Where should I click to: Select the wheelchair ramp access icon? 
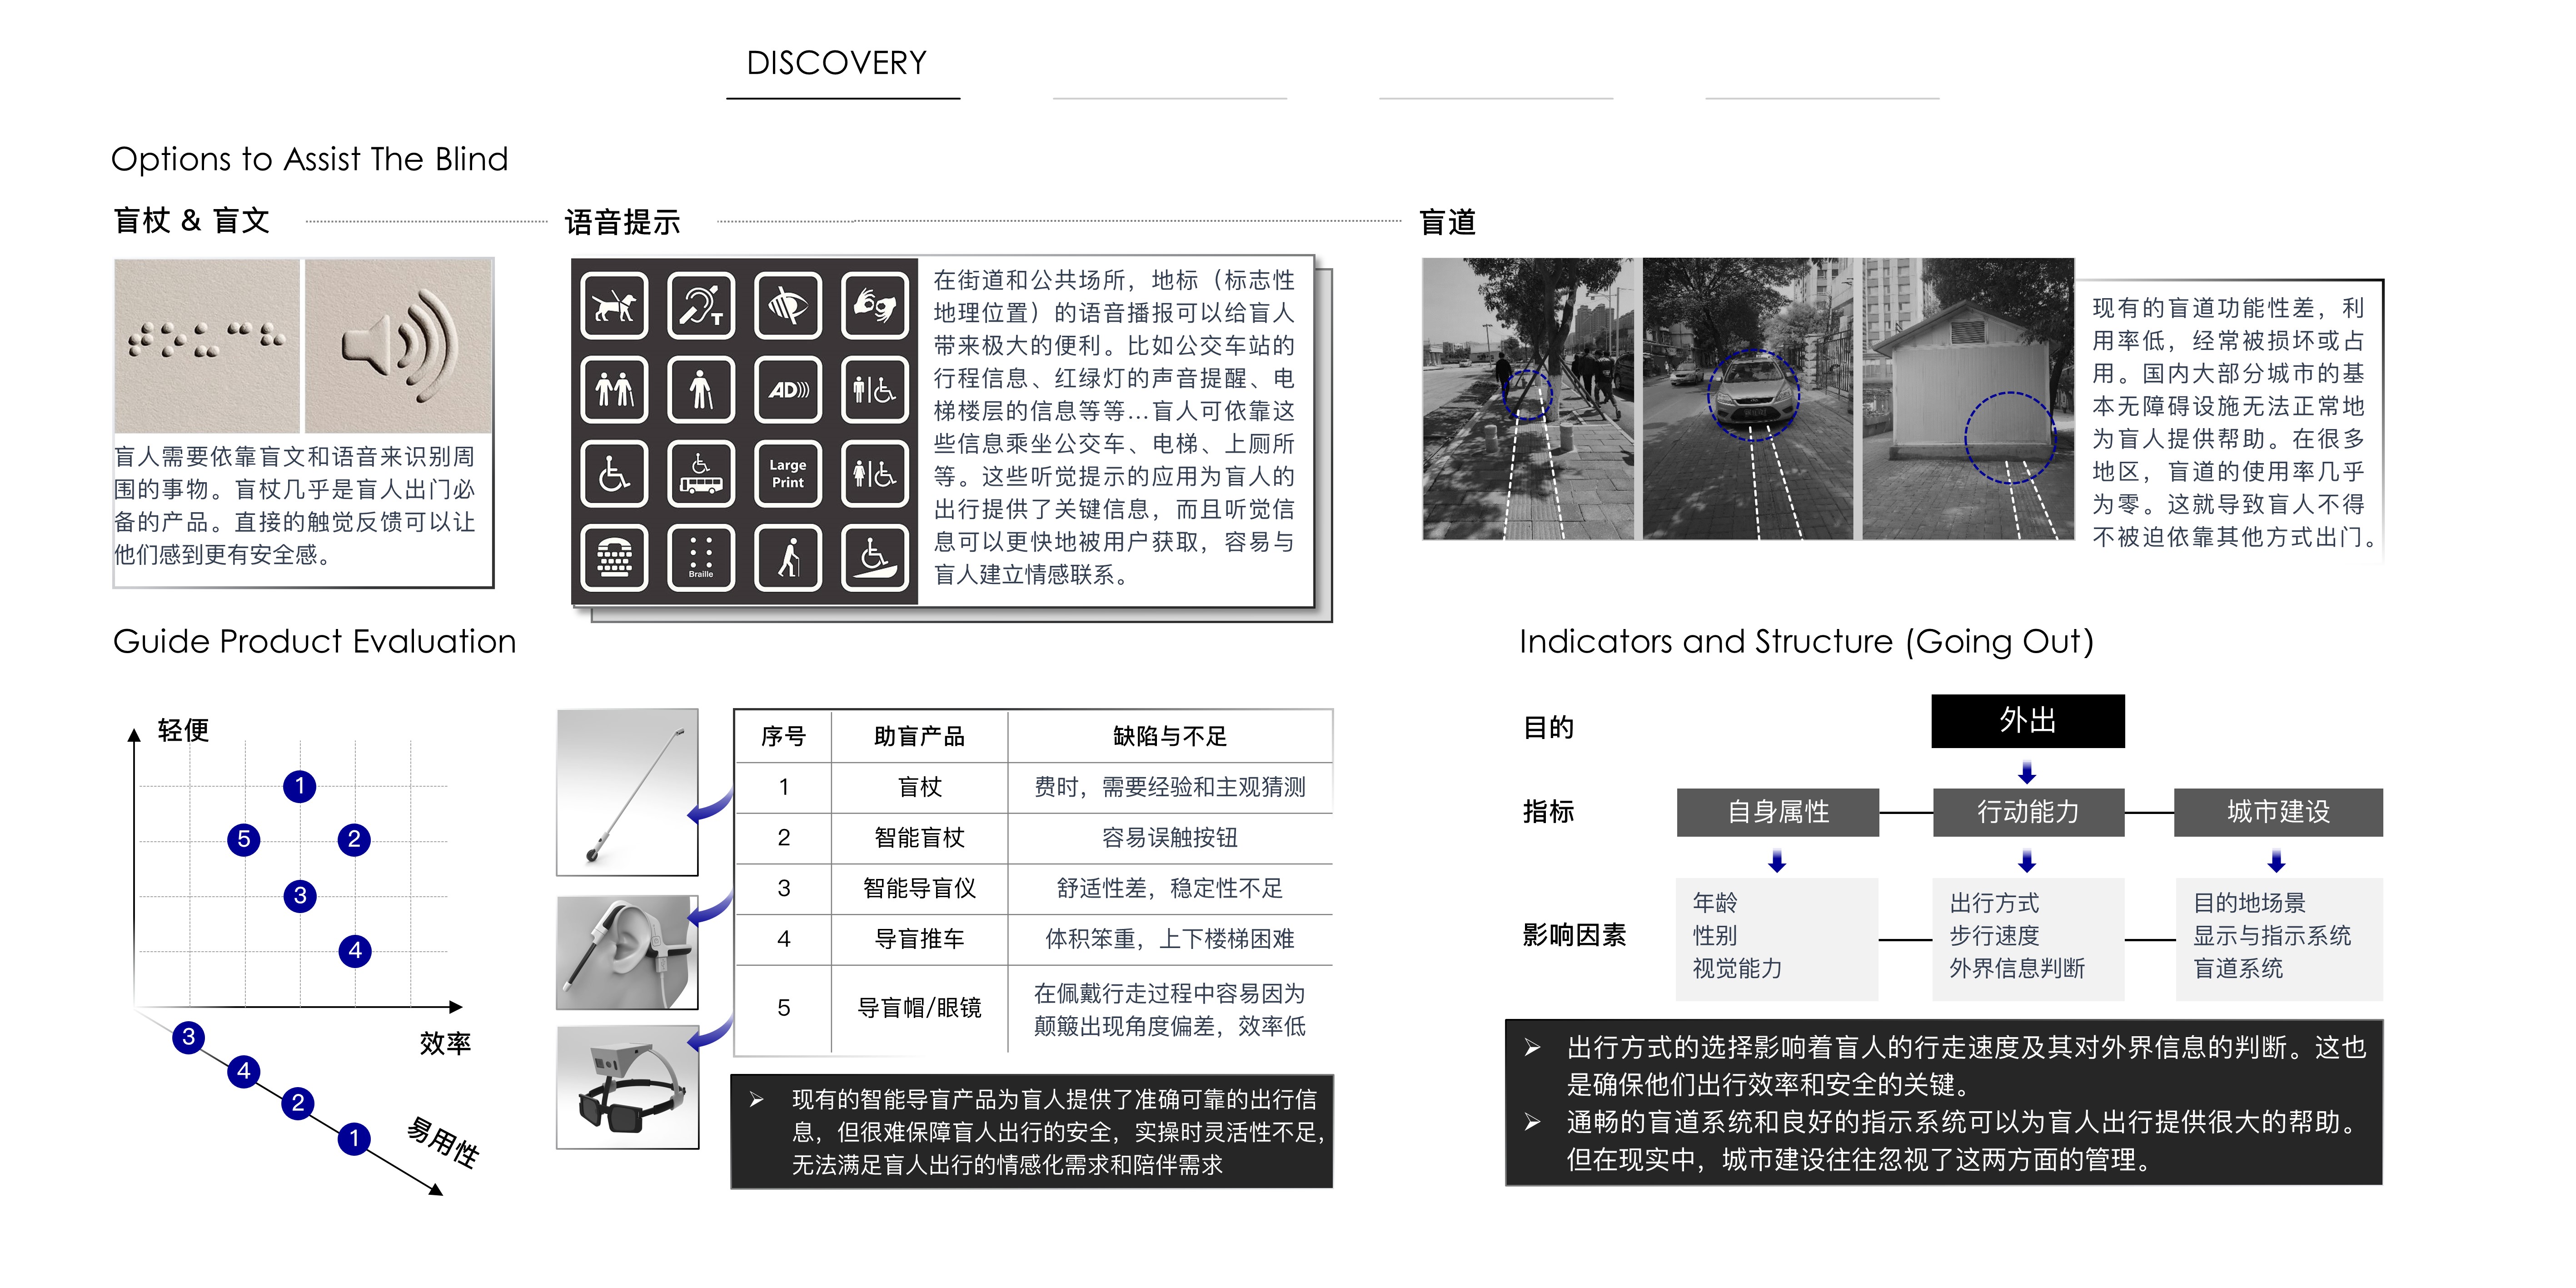tap(876, 558)
